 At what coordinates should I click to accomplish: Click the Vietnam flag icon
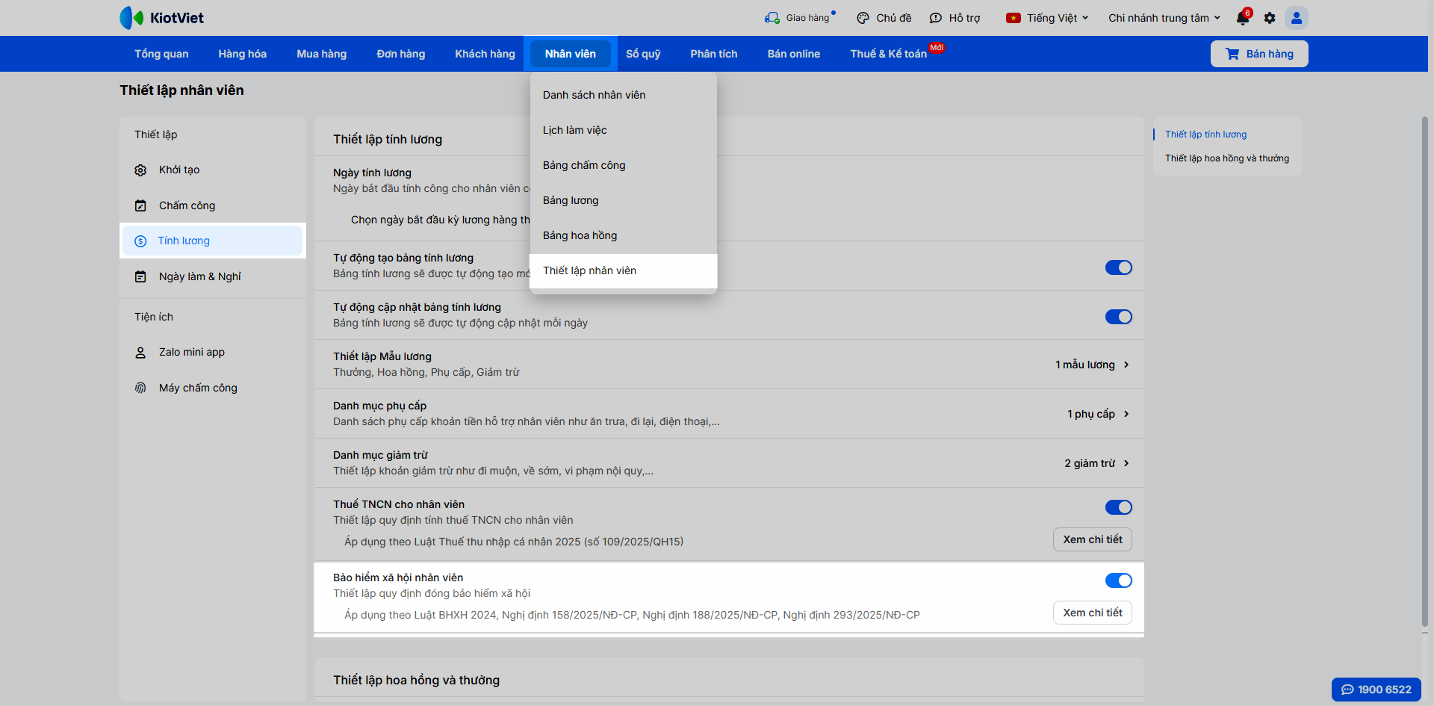click(x=1014, y=18)
